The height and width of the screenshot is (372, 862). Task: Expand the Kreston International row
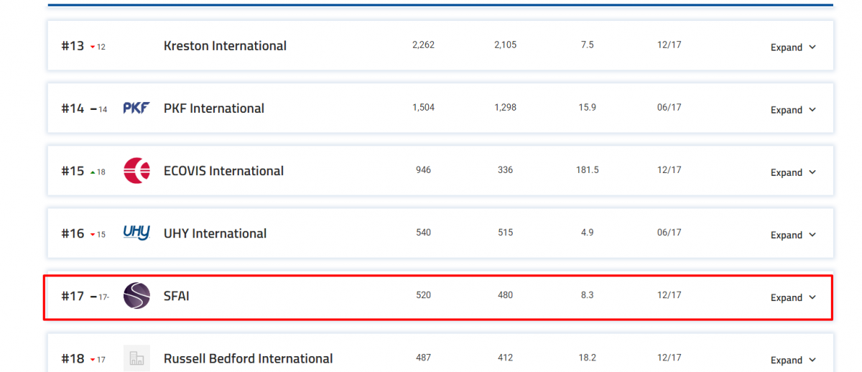click(x=793, y=47)
